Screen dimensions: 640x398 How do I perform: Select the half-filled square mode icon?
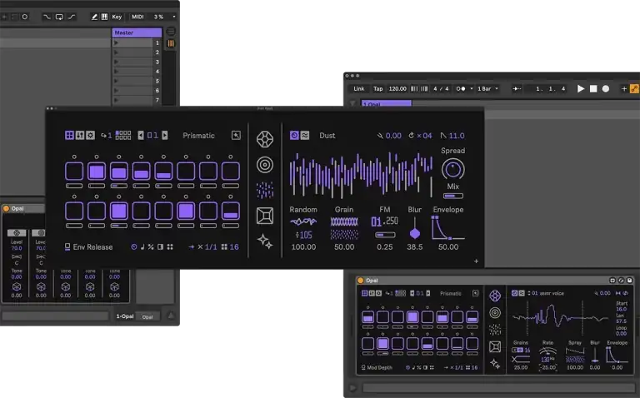[160, 246]
